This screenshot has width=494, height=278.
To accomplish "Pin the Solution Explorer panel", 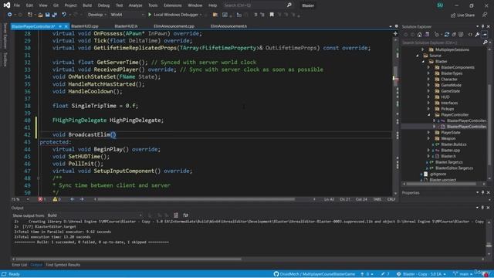I will 482,26.
